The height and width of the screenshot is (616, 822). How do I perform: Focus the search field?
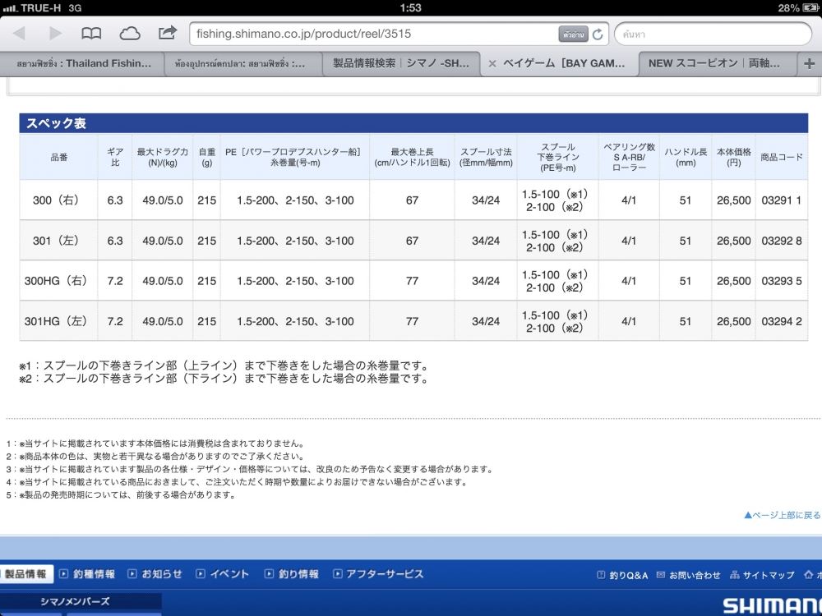pos(713,34)
